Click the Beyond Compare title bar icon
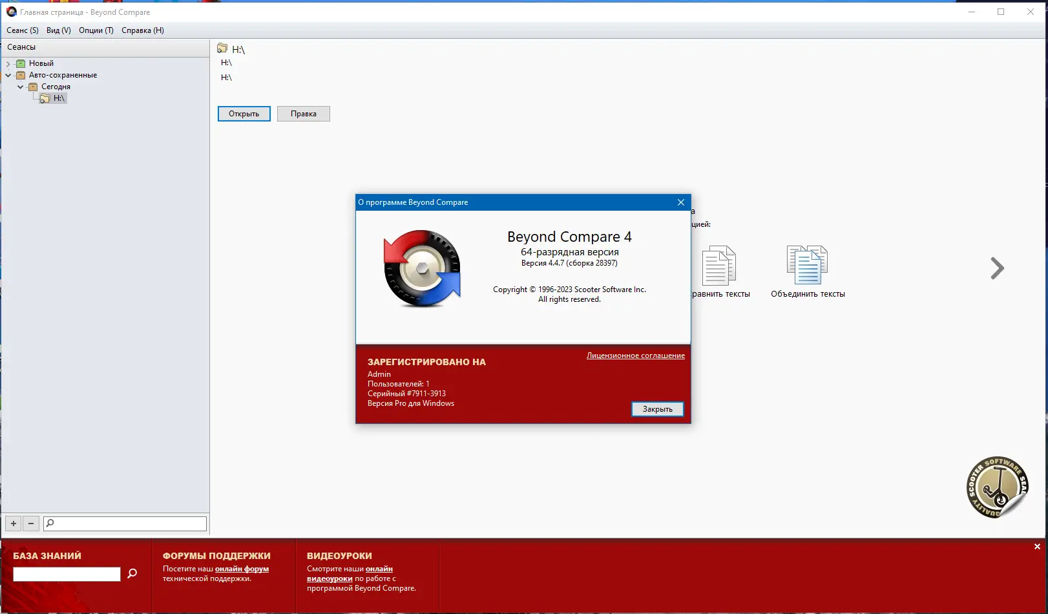This screenshot has width=1048, height=614. [11, 12]
